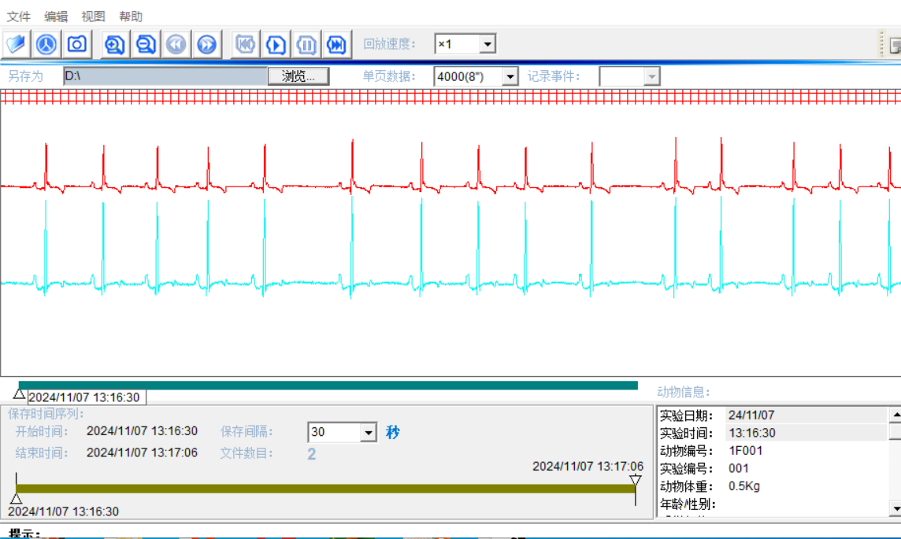
Task: Open the 视图 menu
Action: click(x=93, y=17)
